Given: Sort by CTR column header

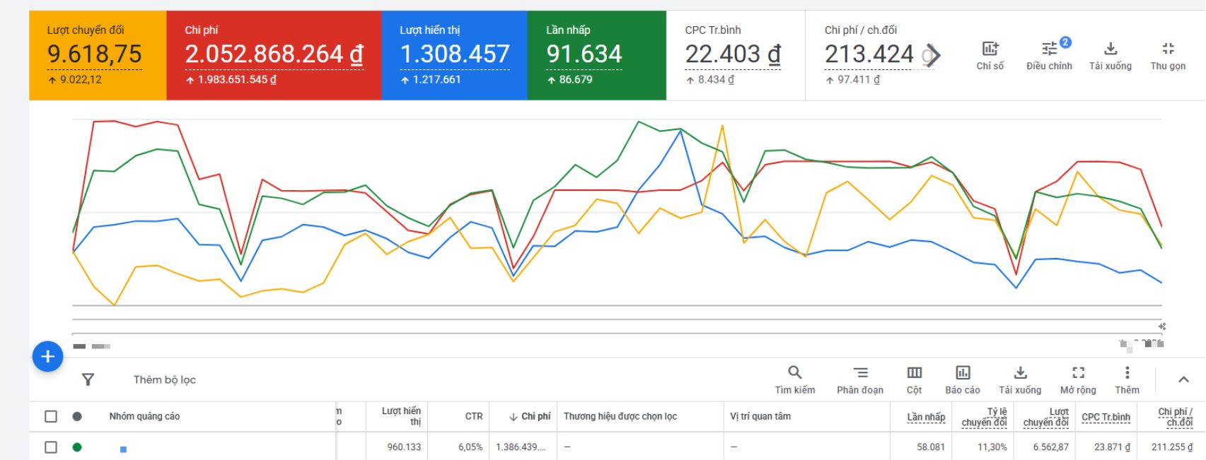Looking at the screenshot, I should click(x=474, y=416).
